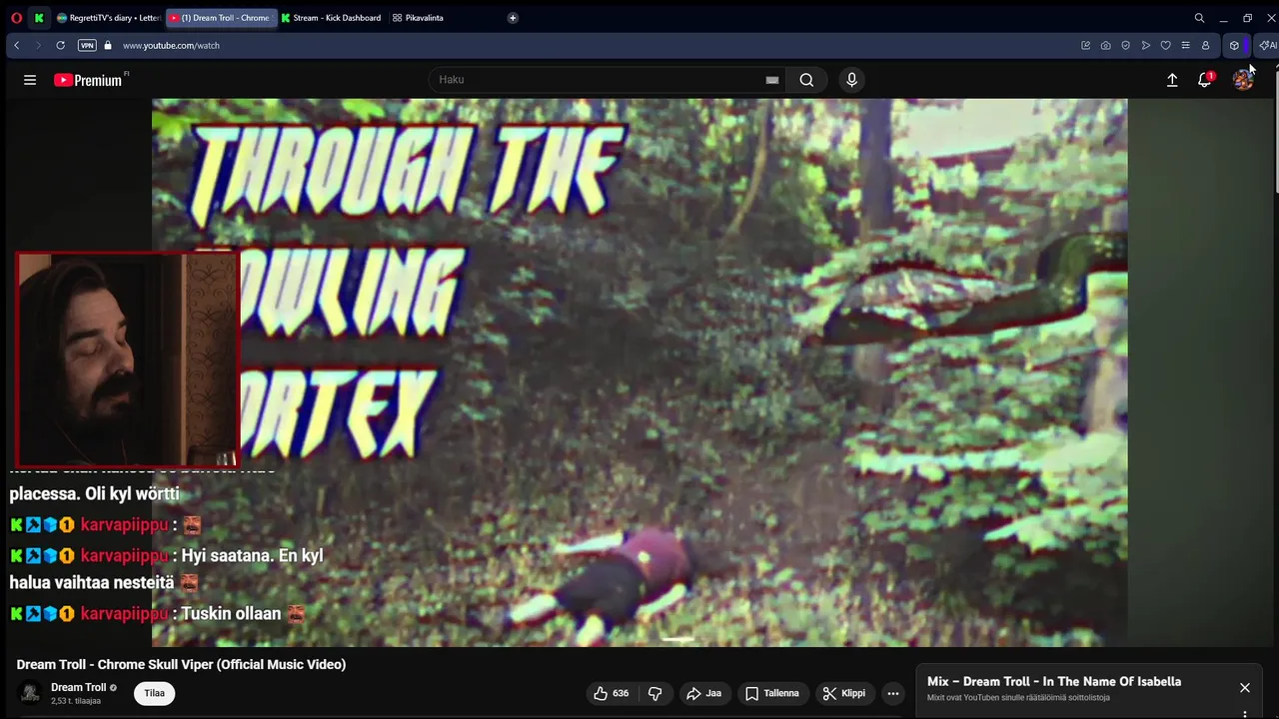The width and height of the screenshot is (1279, 719).
Task: Open more actions three-dot menu
Action: pyautogui.click(x=893, y=693)
